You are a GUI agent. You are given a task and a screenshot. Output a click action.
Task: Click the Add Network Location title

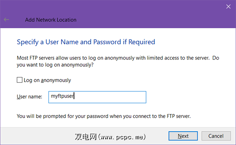(51, 20)
